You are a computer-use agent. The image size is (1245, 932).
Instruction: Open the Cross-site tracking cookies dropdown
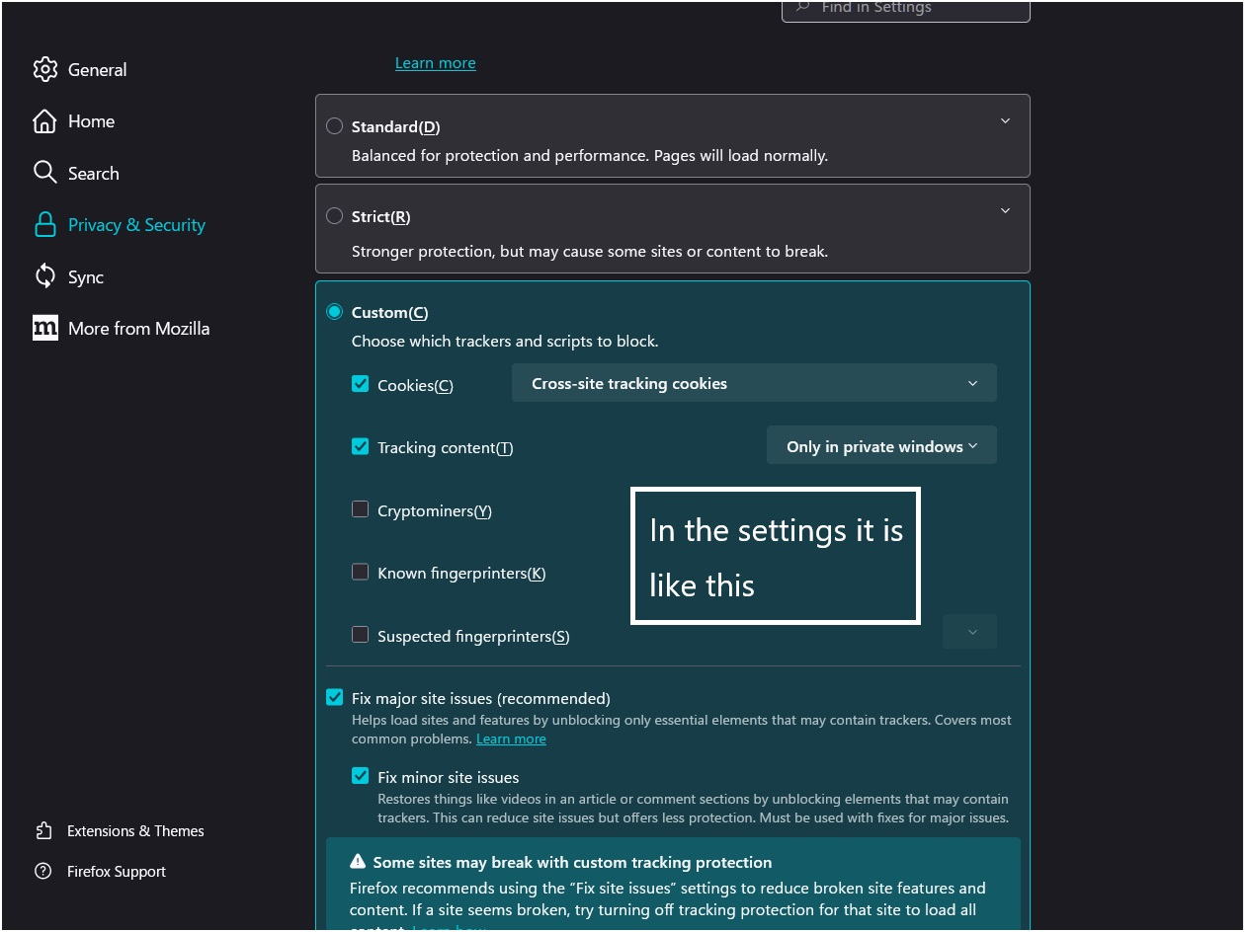(753, 383)
